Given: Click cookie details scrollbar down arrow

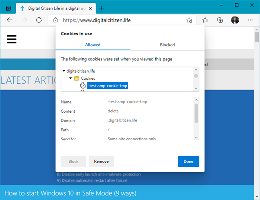Looking at the screenshot, I should (x=196, y=137).
